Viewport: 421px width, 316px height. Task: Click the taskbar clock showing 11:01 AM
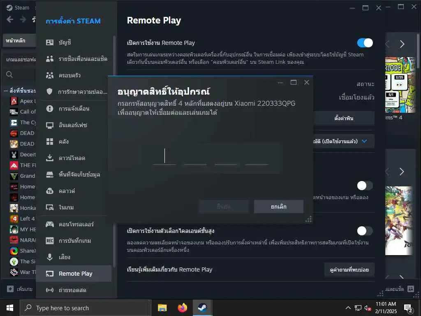pos(386,308)
